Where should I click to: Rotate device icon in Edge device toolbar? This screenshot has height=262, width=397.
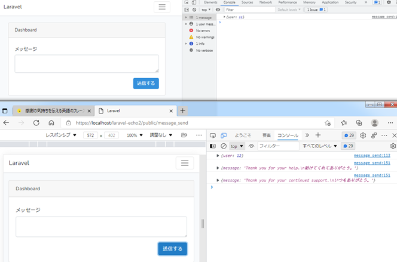[x=184, y=135]
